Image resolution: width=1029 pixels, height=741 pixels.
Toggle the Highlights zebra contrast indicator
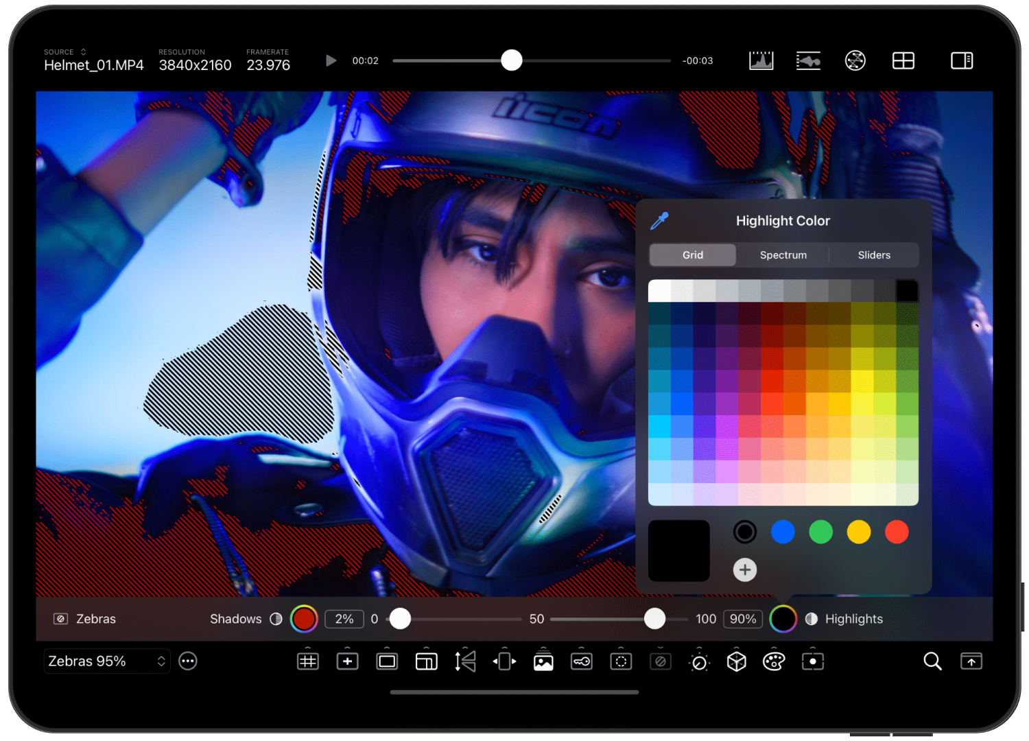pyautogui.click(x=812, y=618)
